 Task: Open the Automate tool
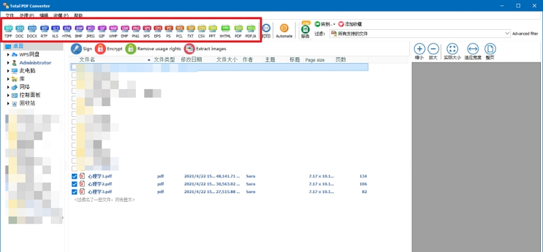click(x=284, y=31)
